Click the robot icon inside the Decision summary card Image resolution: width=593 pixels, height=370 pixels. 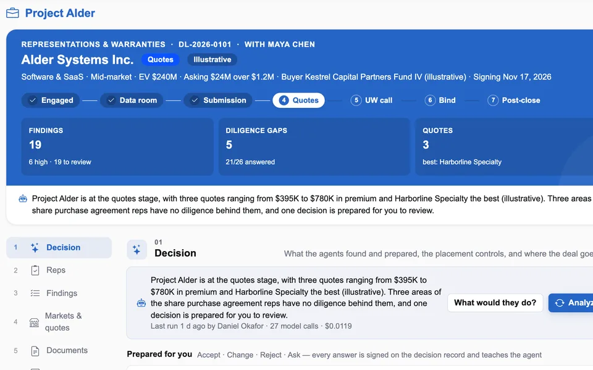click(x=141, y=303)
